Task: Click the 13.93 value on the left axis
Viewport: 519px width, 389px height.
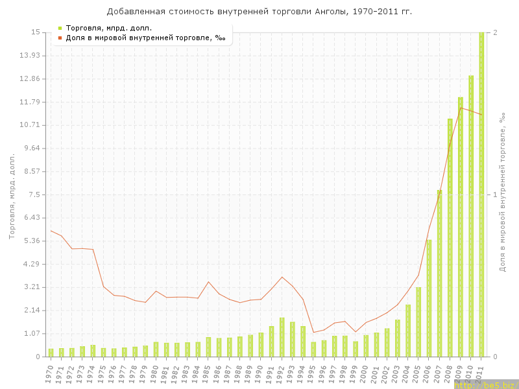Action: tap(30, 56)
